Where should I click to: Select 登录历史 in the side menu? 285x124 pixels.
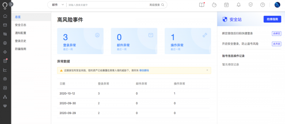pyautogui.click(x=21, y=41)
